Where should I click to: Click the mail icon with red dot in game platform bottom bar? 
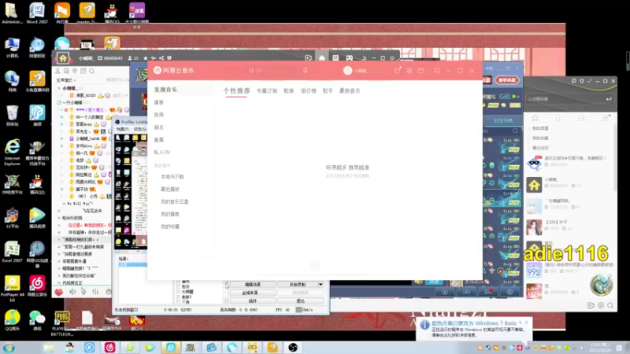(x=488, y=292)
